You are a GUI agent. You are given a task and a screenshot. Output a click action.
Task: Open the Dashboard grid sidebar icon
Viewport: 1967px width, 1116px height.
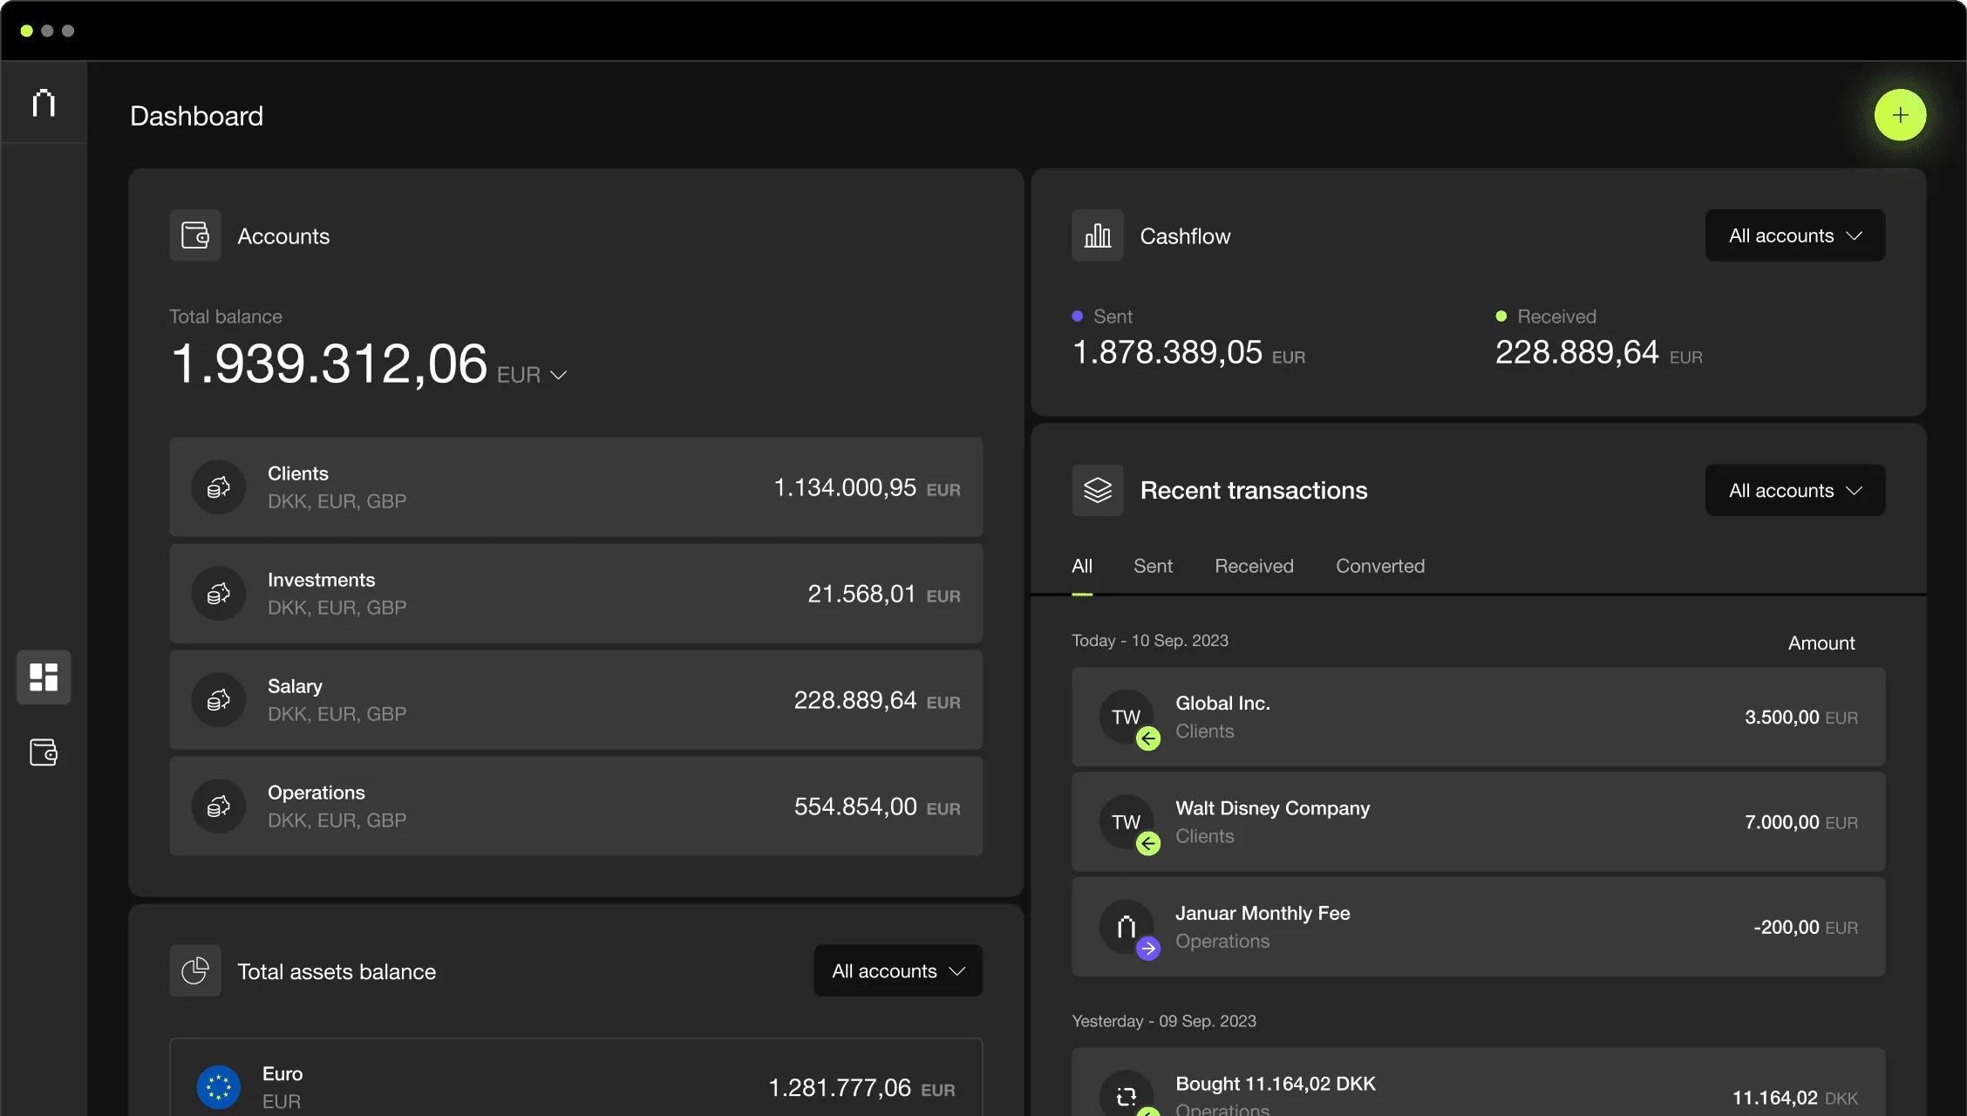click(x=44, y=677)
